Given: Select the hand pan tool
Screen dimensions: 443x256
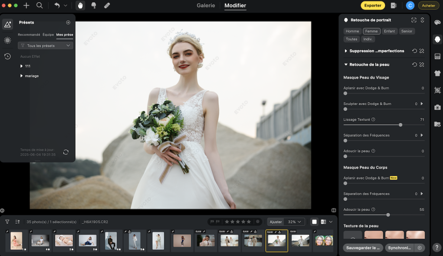Looking at the screenshot, I should coord(80,6).
